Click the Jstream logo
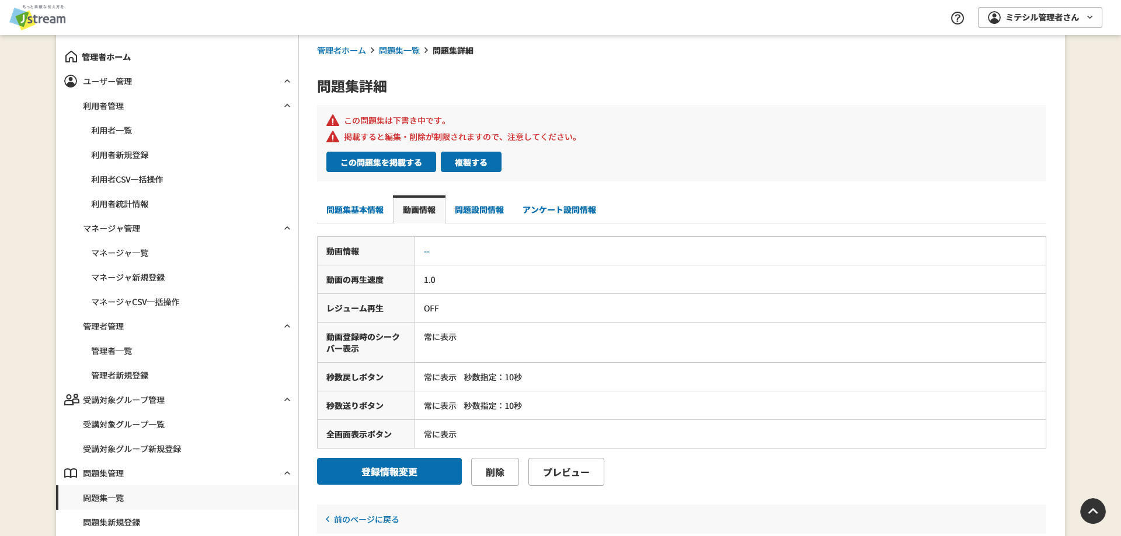Viewport: 1121px width, 536px height. (x=38, y=17)
